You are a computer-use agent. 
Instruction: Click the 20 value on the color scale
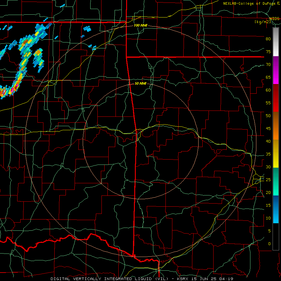tap(268, 193)
